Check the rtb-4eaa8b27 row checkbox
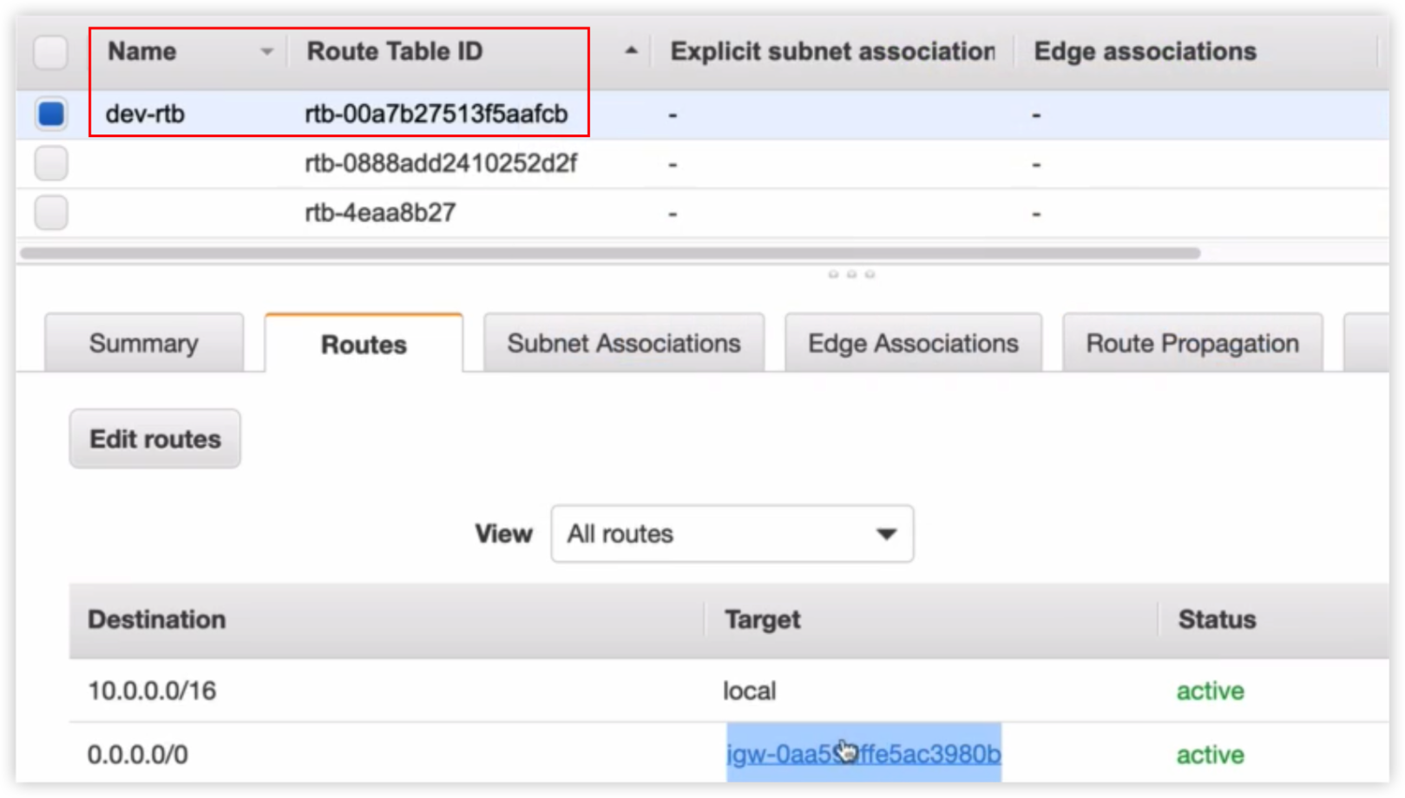This screenshot has width=1405, height=798. (x=51, y=213)
